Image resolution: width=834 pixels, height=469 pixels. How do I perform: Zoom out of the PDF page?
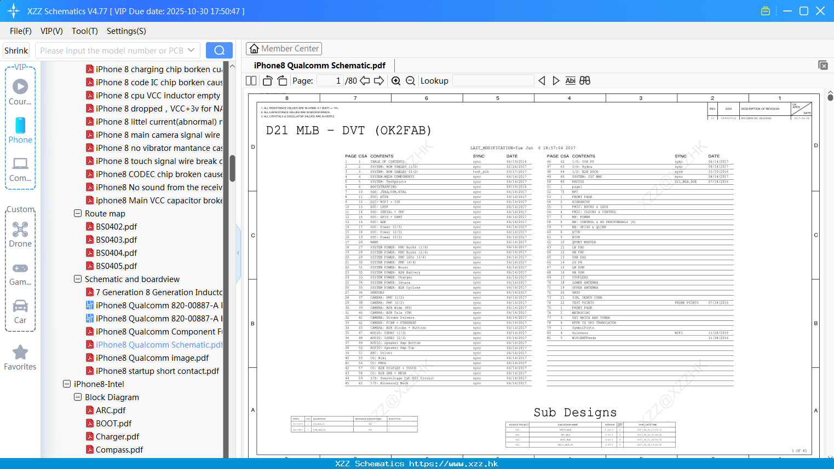pyautogui.click(x=410, y=81)
